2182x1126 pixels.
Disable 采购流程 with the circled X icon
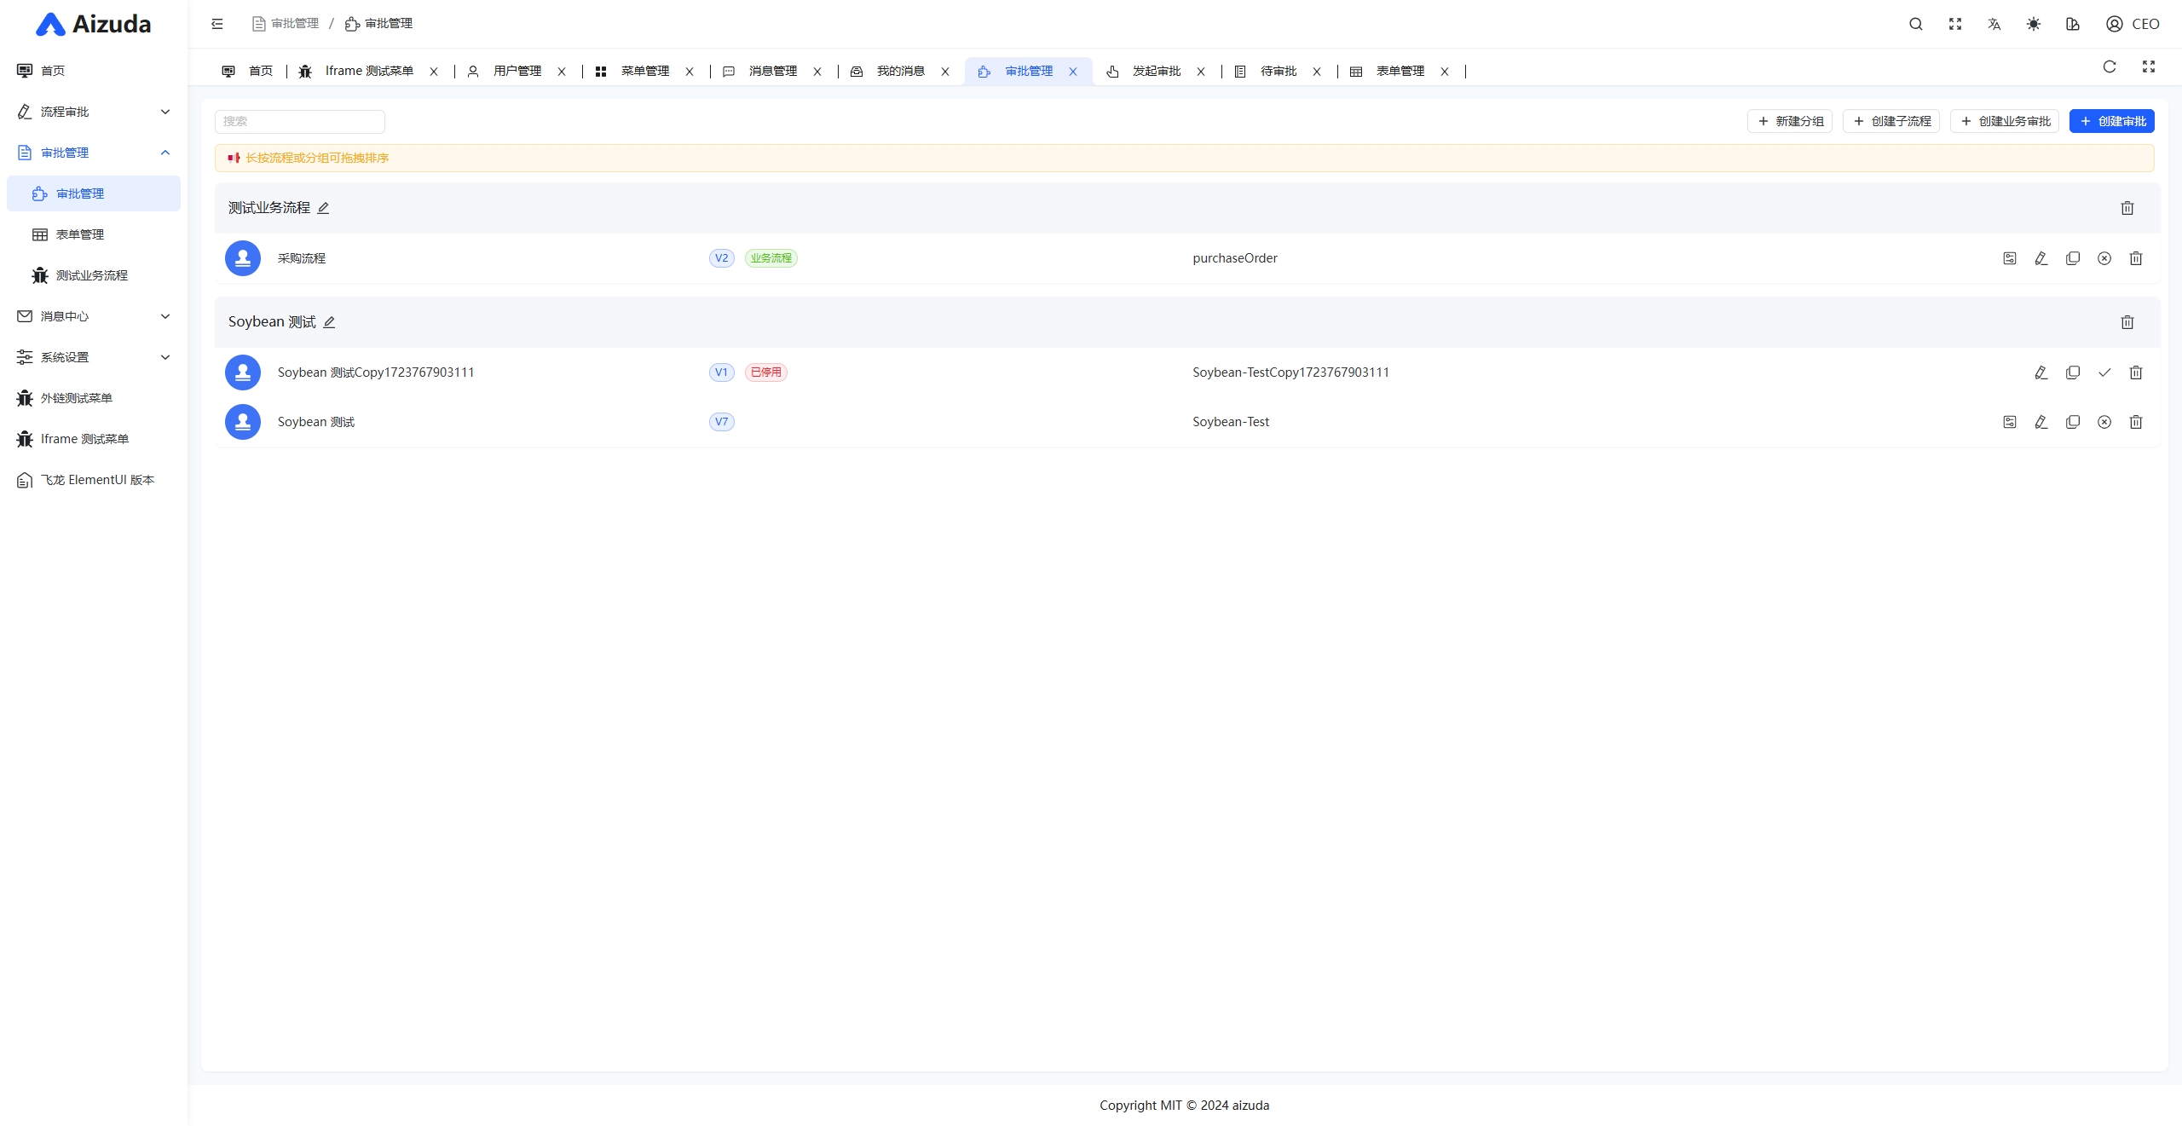pyautogui.click(x=2104, y=258)
